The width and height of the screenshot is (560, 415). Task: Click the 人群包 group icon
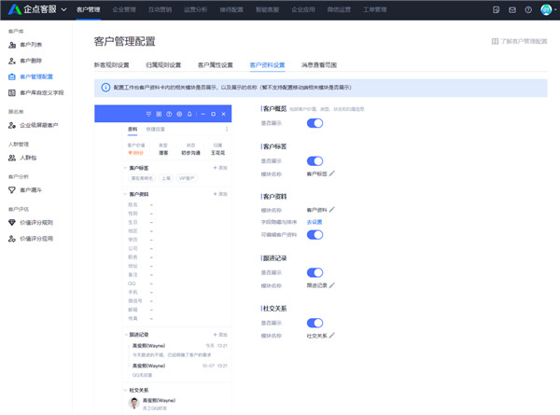(12, 158)
